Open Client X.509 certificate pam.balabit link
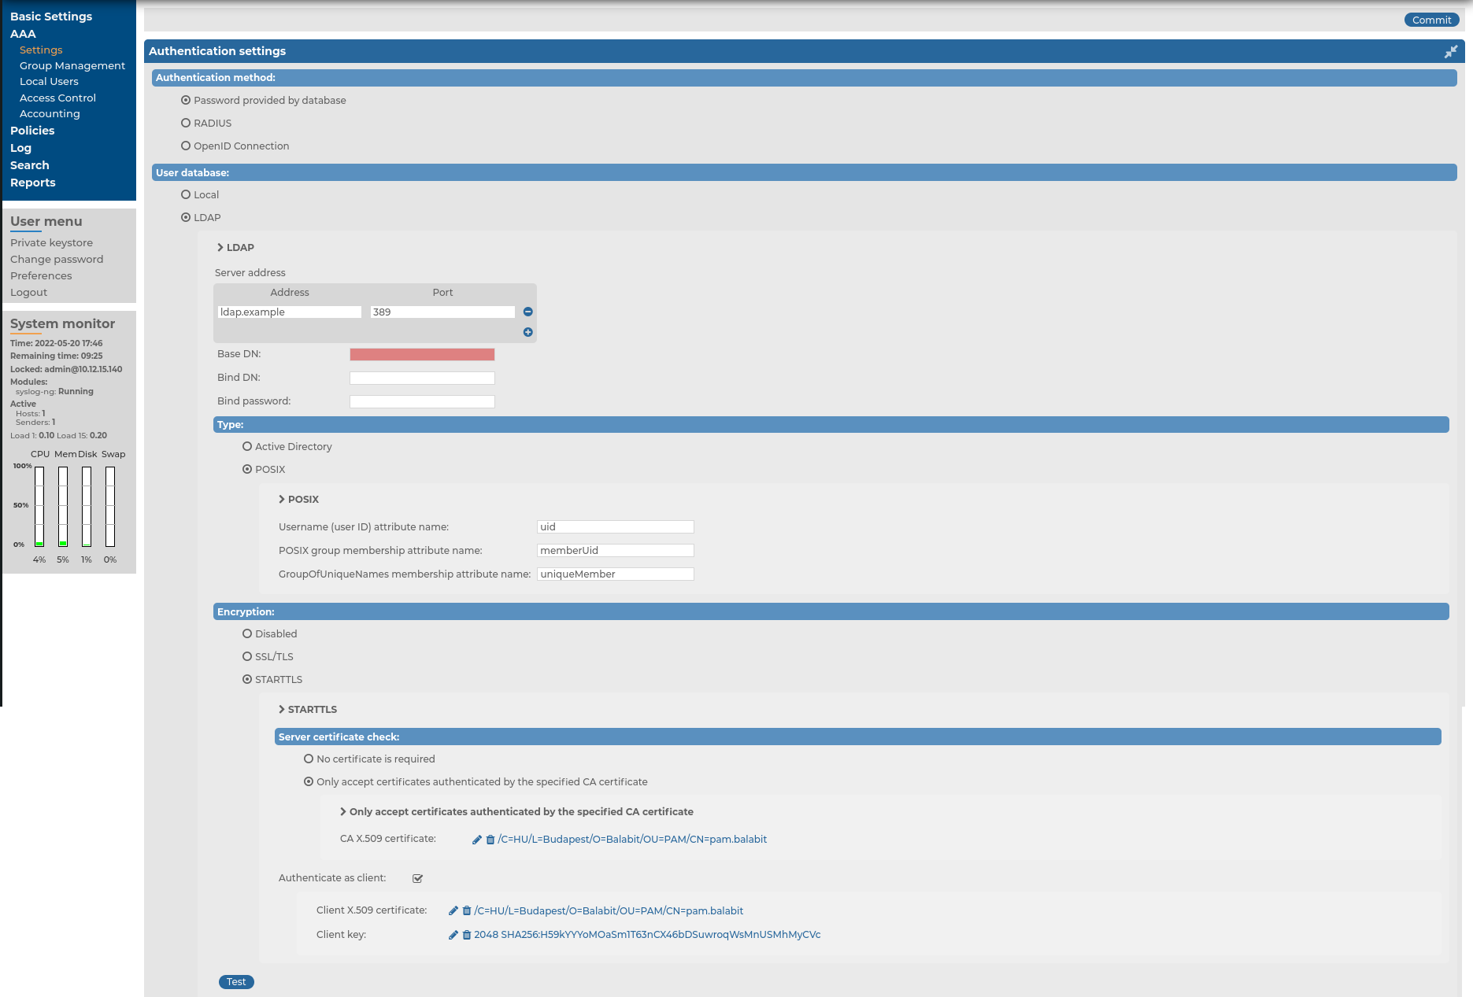The width and height of the screenshot is (1473, 997). coord(609,910)
